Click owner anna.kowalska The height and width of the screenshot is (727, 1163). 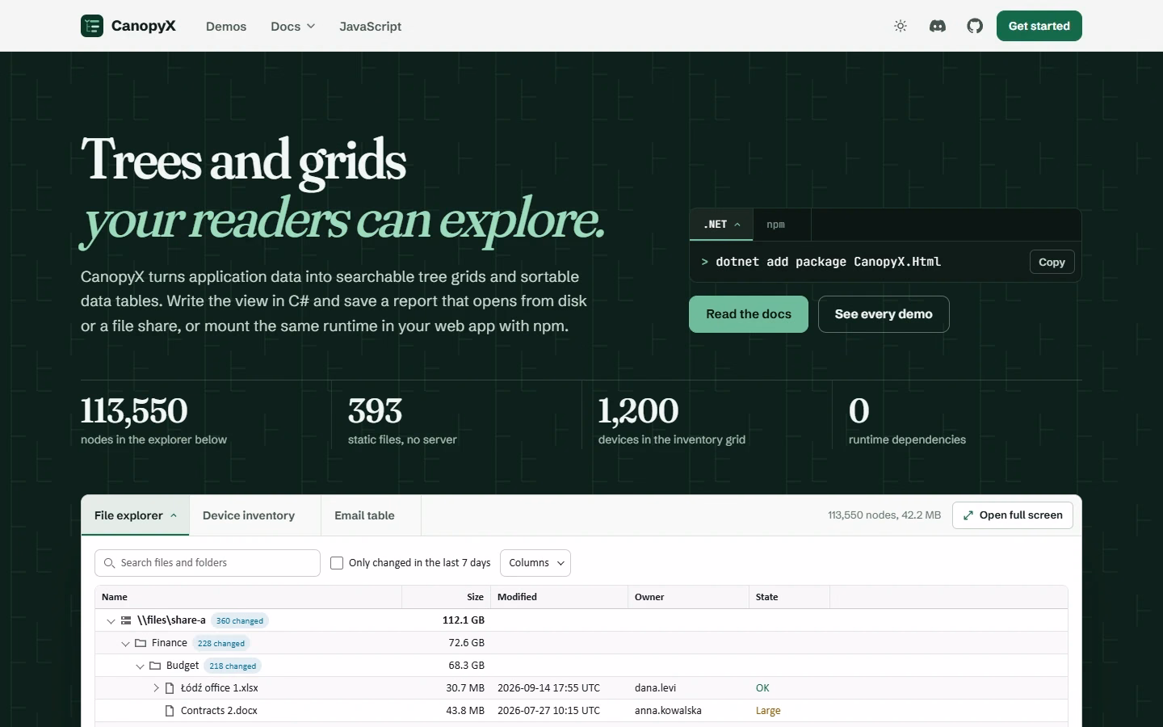(x=668, y=711)
